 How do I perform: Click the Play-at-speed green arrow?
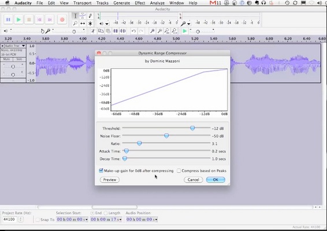pyautogui.click(x=184, y=31)
